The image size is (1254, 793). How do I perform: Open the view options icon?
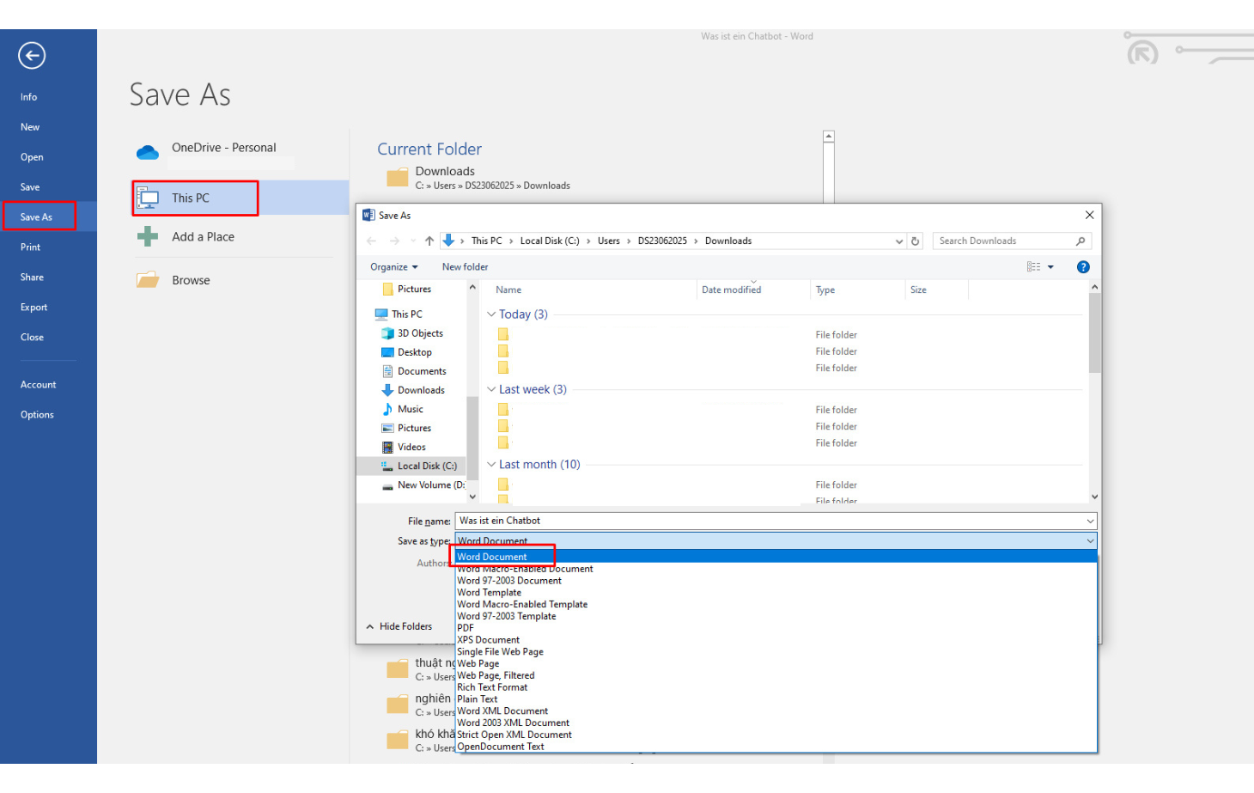[x=1034, y=267]
